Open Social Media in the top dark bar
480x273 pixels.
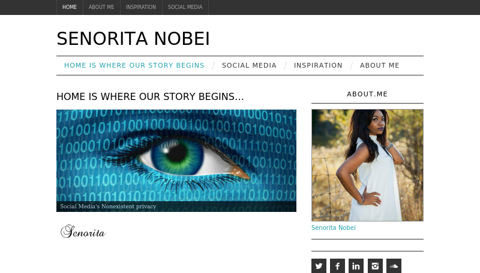coord(185,7)
